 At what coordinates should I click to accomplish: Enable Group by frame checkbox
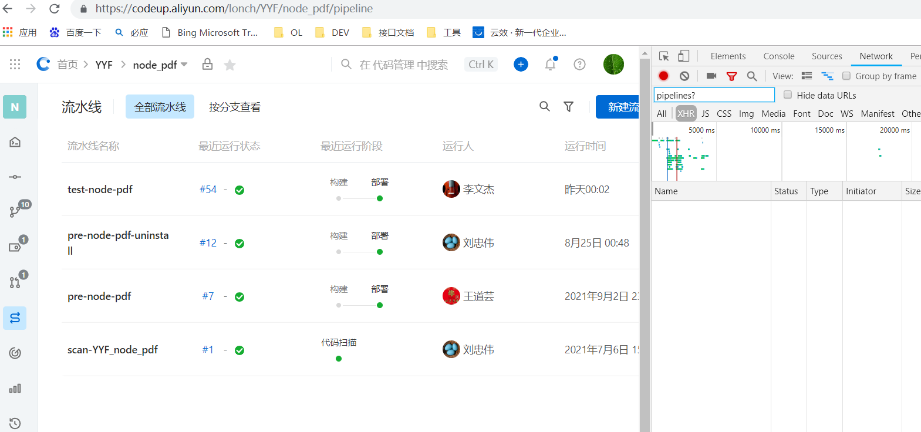tap(846, 76)
